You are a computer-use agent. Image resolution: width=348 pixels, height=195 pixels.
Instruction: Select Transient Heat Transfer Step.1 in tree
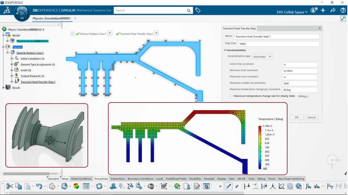tap(38, 82)
